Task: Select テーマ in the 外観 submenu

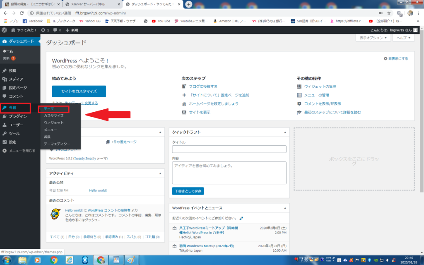Action: pos(49,108)
